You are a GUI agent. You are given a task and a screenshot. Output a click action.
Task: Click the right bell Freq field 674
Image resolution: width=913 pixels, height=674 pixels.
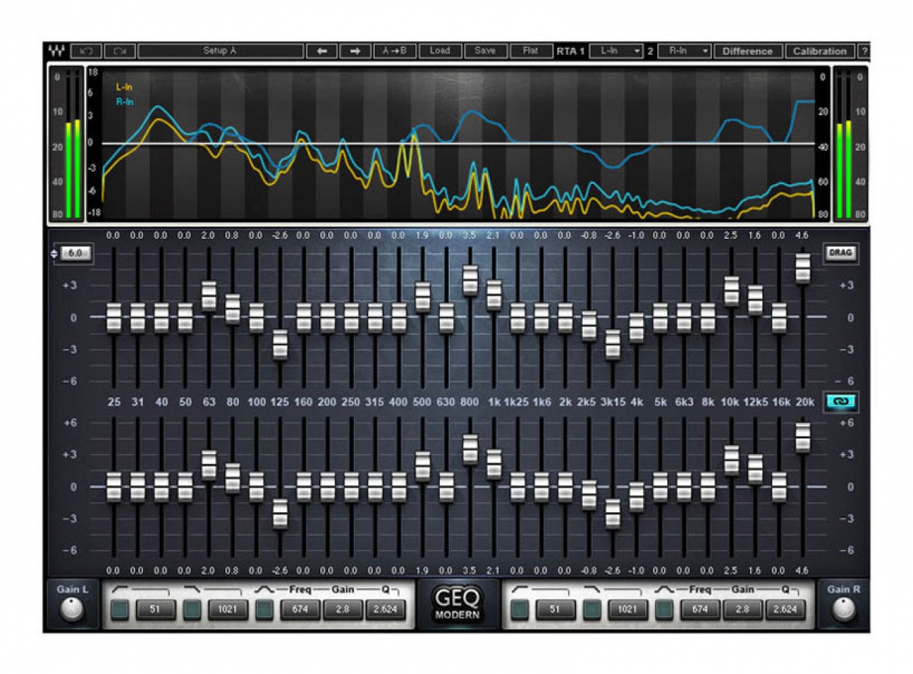[x=701, y=609]
